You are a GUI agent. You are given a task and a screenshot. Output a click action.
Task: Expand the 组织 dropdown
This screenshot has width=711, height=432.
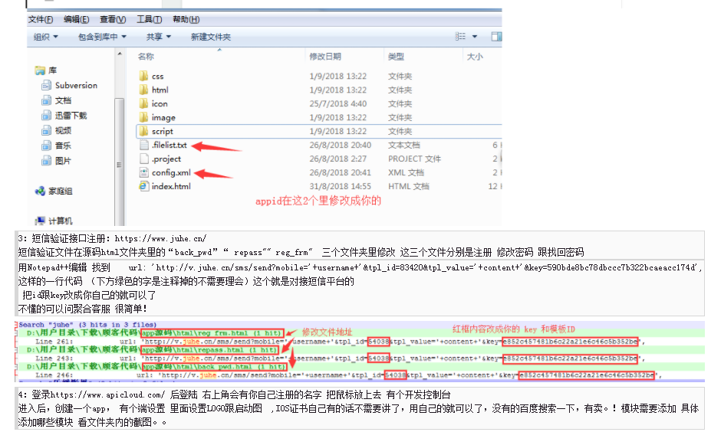tap(46, 37)
